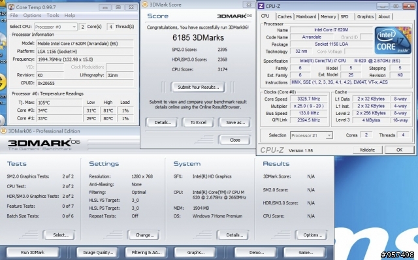Click the Resolution 1280 x 768 value
418x260 pixels.
tap(142, 176)
